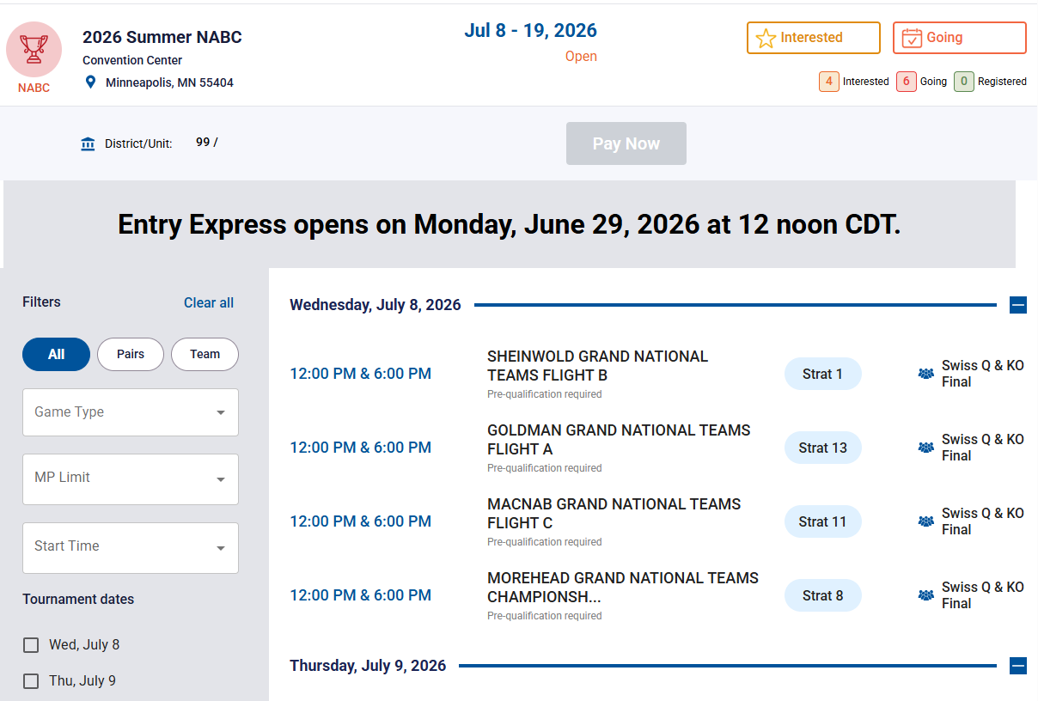Click the District/Unit building icon
Image resolution: width=1038 pixels, height=701 pixels.
88,143
